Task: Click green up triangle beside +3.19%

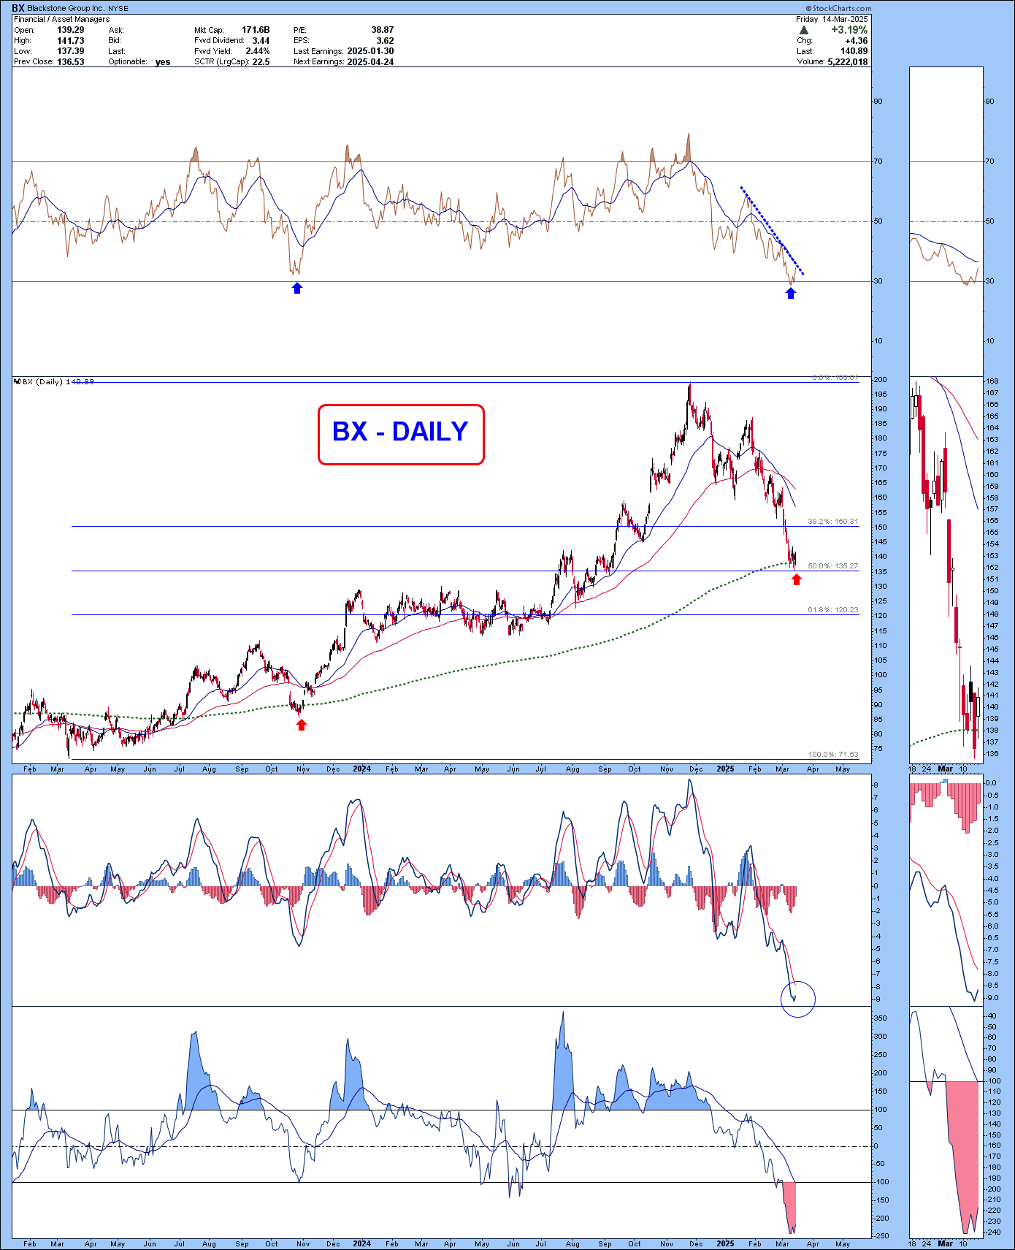Action: (804, 31)
